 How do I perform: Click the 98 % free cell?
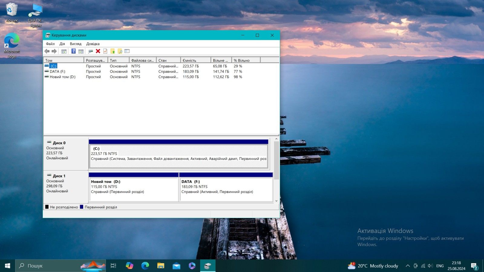[238, 77]
